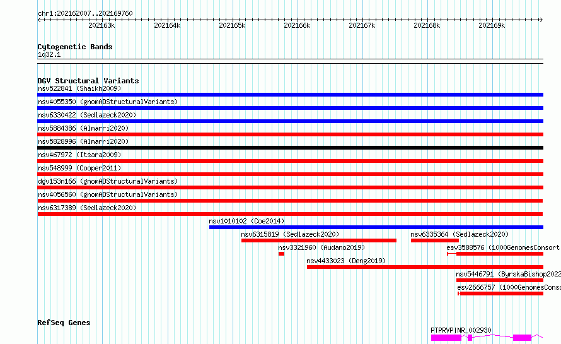Click the black bar for nsv5828996
Screen dimensions: 561x344
(290, 148)
